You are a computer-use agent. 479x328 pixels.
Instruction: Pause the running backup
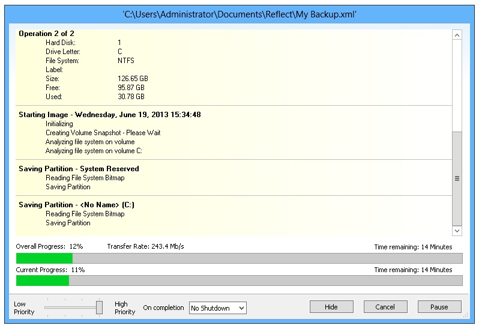[439, 306]
